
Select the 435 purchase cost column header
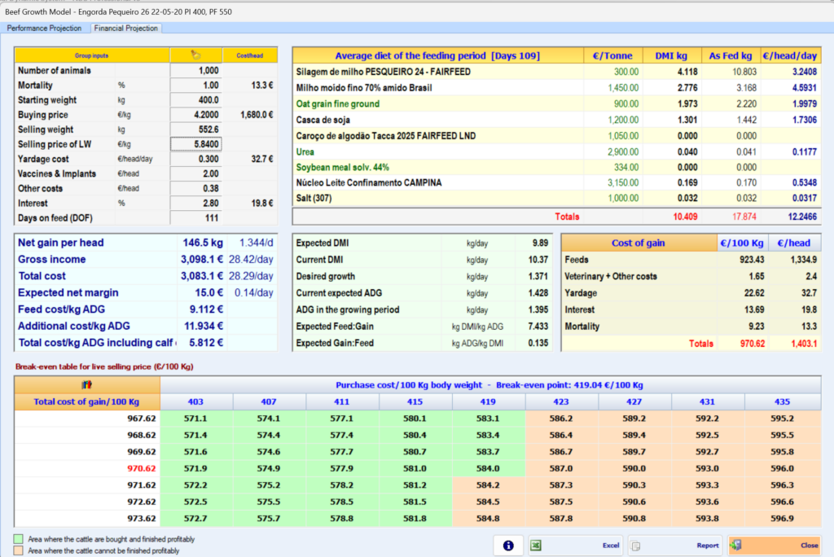coord(782,401)
